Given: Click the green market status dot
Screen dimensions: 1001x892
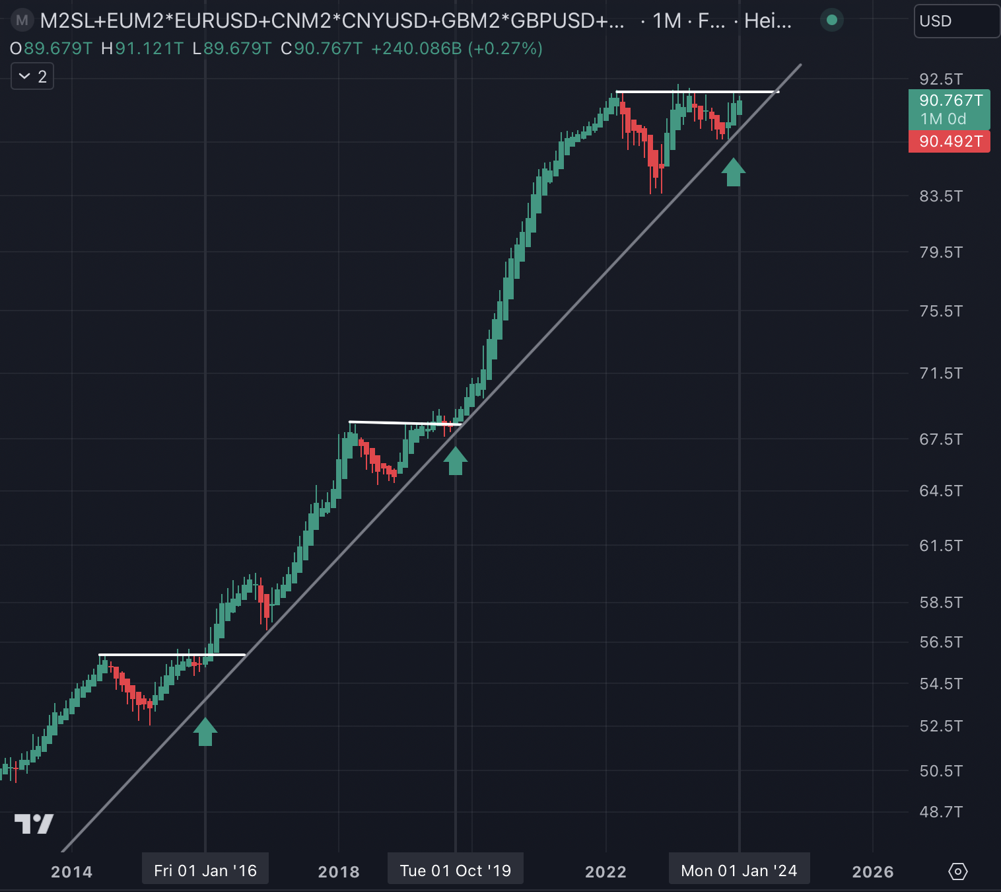Looking at the screenshot, I should (832, 20).
